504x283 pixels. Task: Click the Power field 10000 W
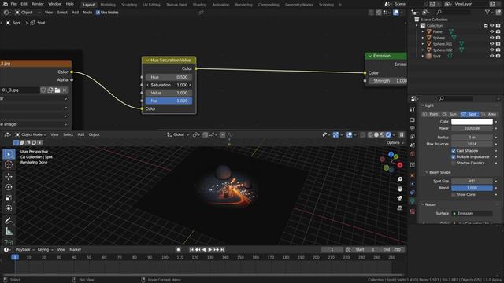click(x=472, y=128)
